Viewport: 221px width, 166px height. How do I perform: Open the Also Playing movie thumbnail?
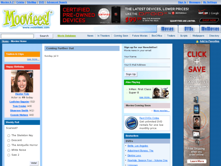[161, 93]
